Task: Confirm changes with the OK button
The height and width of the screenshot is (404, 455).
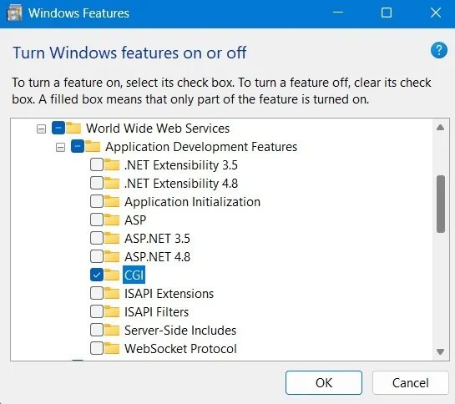Action: 324,382
